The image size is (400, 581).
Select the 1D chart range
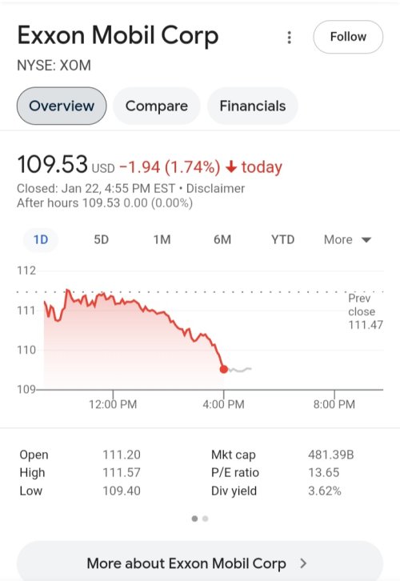[41, 240]
